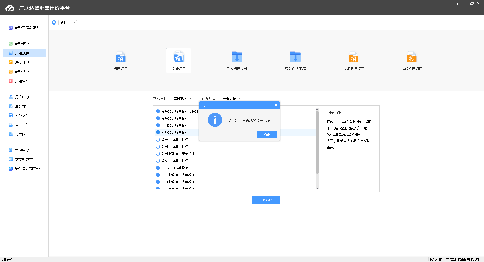
Task: Click the help question mark icon
Action: coord(457,3)
